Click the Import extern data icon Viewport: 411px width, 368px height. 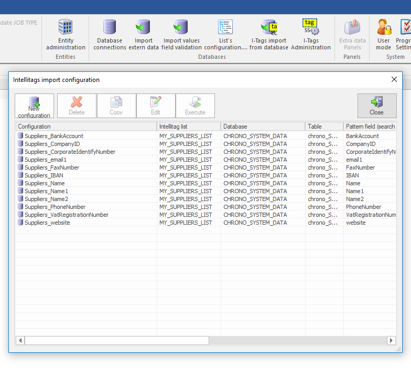pos(143,35)
